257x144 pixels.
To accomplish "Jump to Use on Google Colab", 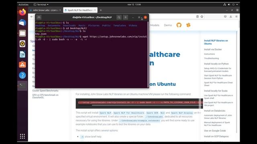I will (x=215, y=131).
